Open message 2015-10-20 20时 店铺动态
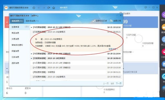 76,54
